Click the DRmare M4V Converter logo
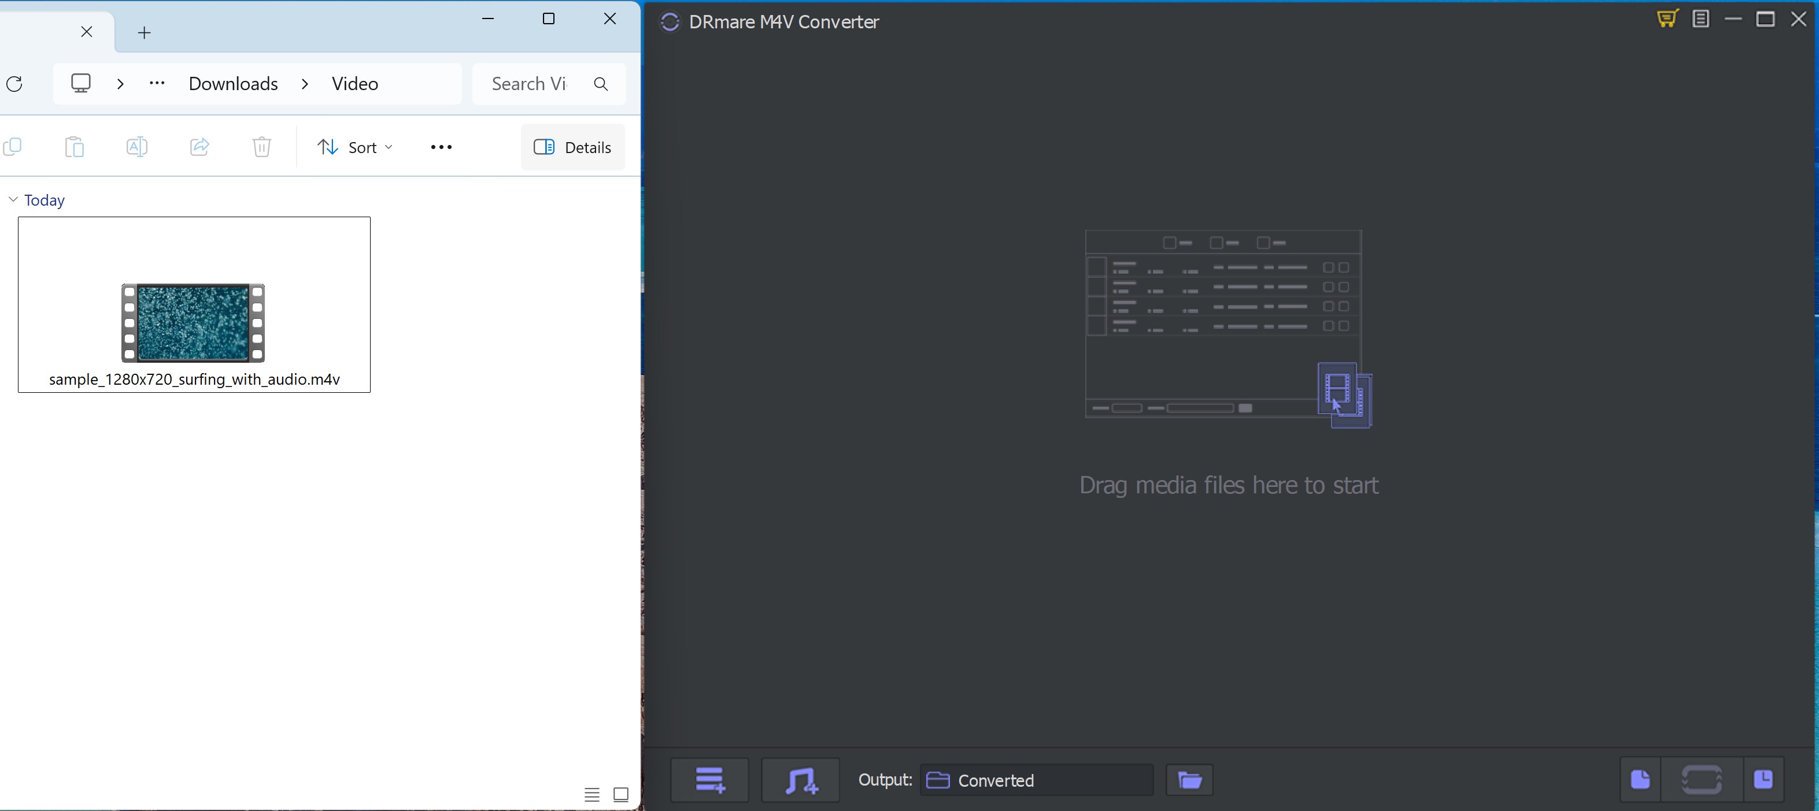 tap(670, 22)
